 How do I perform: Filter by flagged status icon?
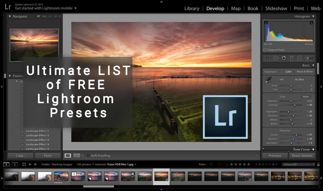click(x=211, y=164)
